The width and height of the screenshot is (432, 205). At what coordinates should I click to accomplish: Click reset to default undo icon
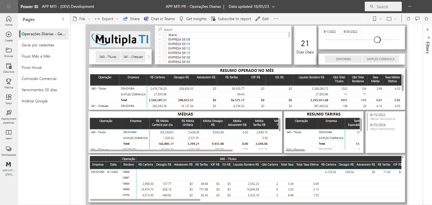tap(364, 19)
